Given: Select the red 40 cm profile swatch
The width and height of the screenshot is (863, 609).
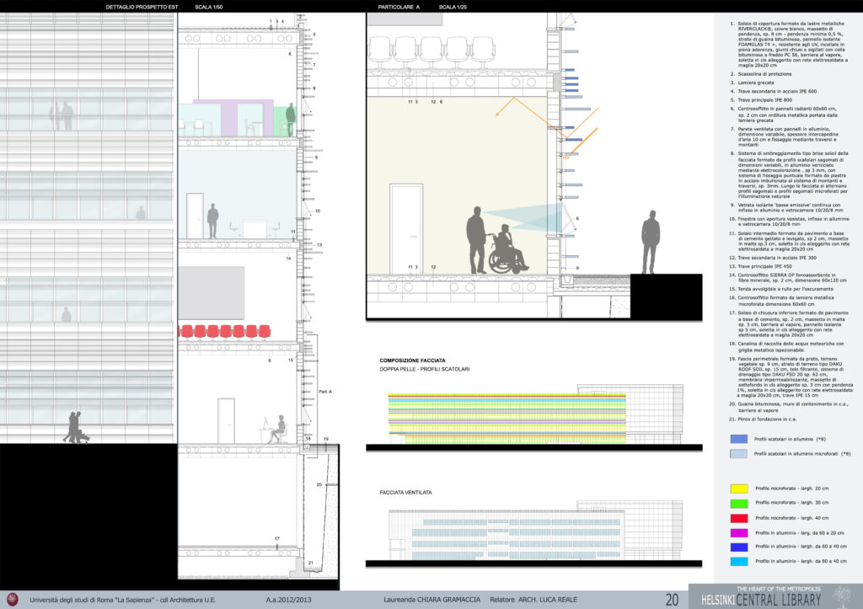Looking at the screenshot, I should pyautogui.click(x=739, y=517).
